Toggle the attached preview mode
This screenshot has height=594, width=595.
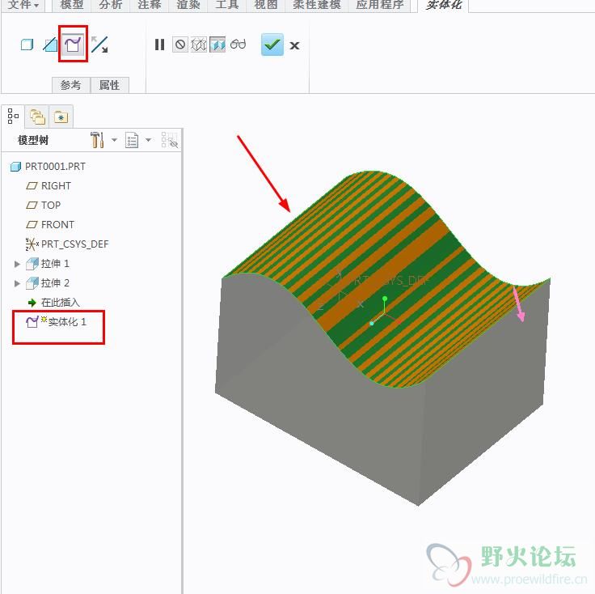pos(217,45)
